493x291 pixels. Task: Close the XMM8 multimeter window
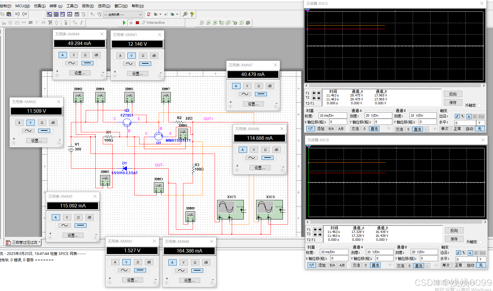[211, 241]
